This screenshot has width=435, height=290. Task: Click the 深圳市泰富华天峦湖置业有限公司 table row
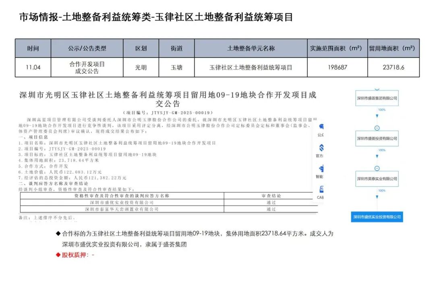pyautogui.click(x=122, y=209)
